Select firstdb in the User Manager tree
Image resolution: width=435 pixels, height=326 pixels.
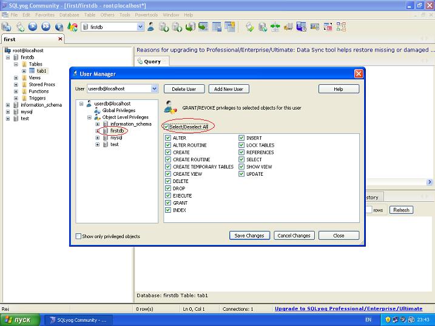pyautogui.click(x=117, y=130)
